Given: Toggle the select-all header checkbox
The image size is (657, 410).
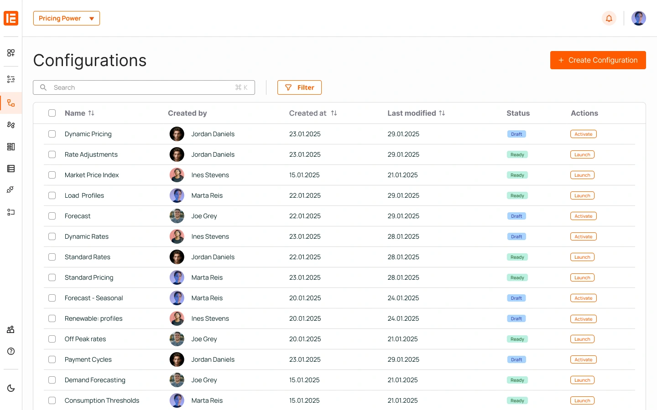Looking at the screenshot, I should coord(52,113).
